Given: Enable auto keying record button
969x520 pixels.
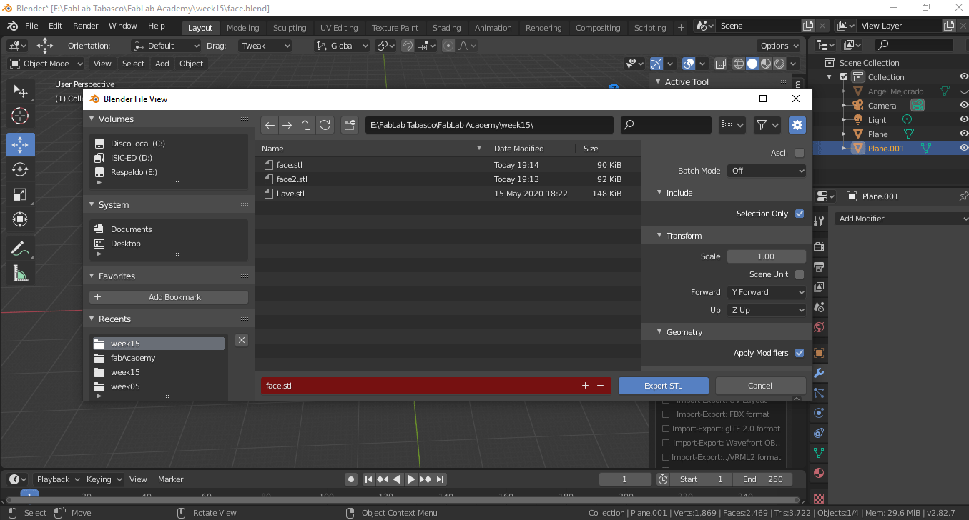Looking at the screenshot, I should tap(350, 479).
